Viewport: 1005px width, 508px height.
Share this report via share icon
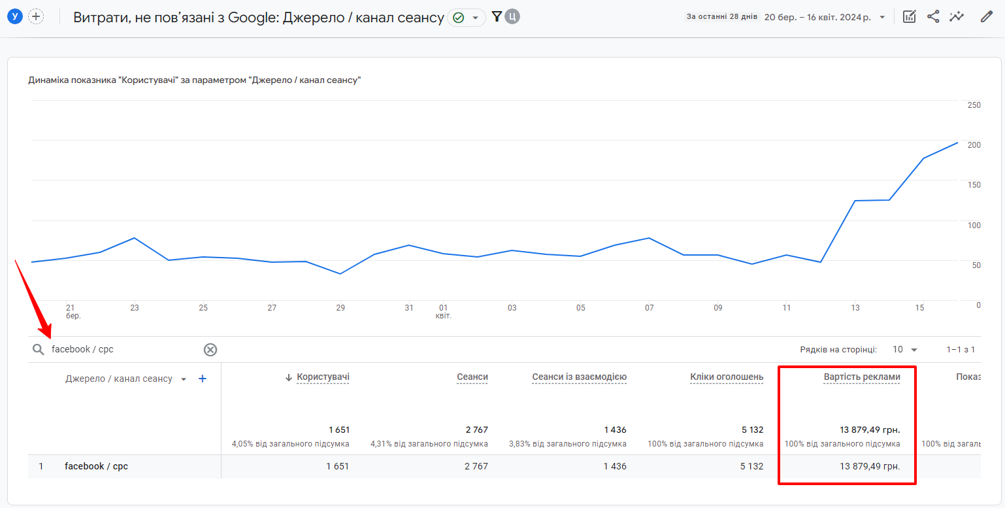click(x=933, y=17)
